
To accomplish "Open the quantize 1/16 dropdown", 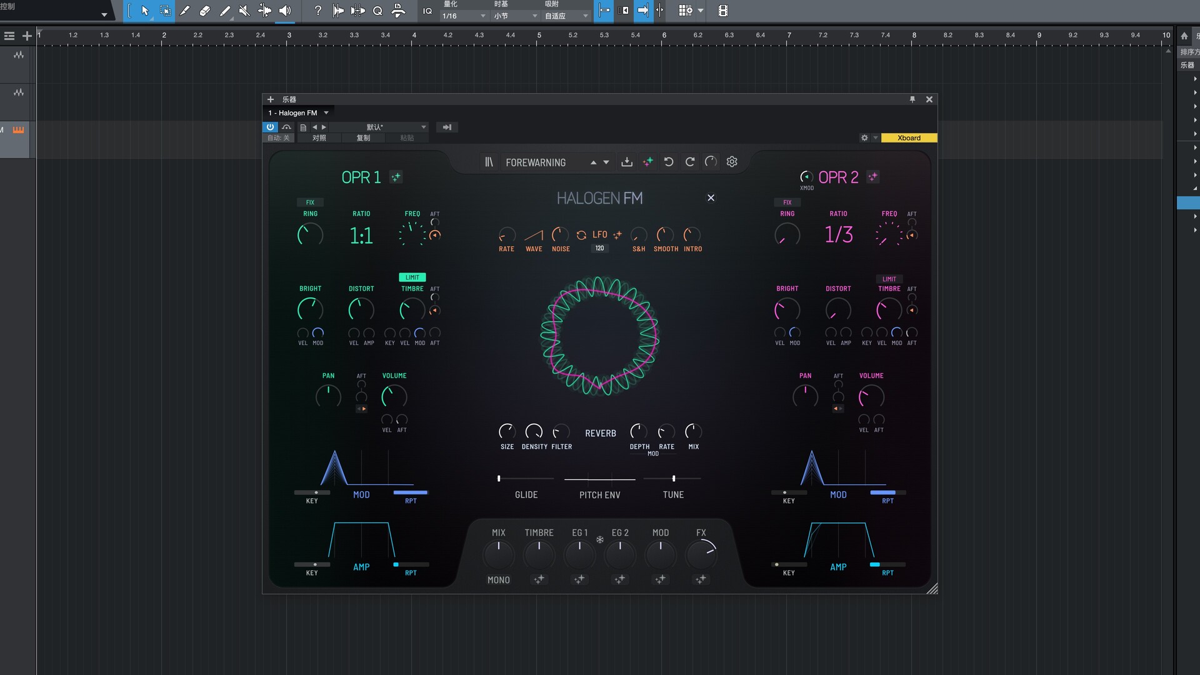I will pyautogui.click(x=464, y=16).
